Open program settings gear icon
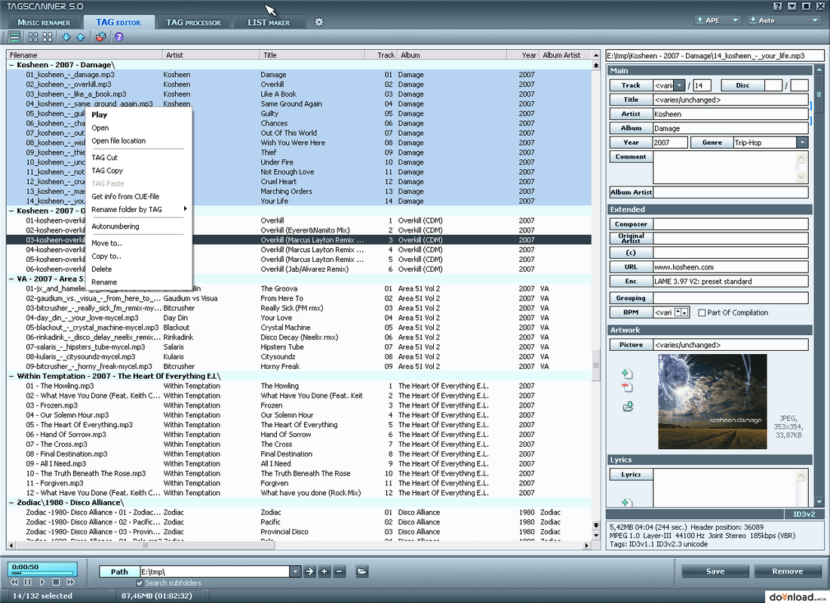This screenshot has height=603, width=830. [x=318, y=22]
